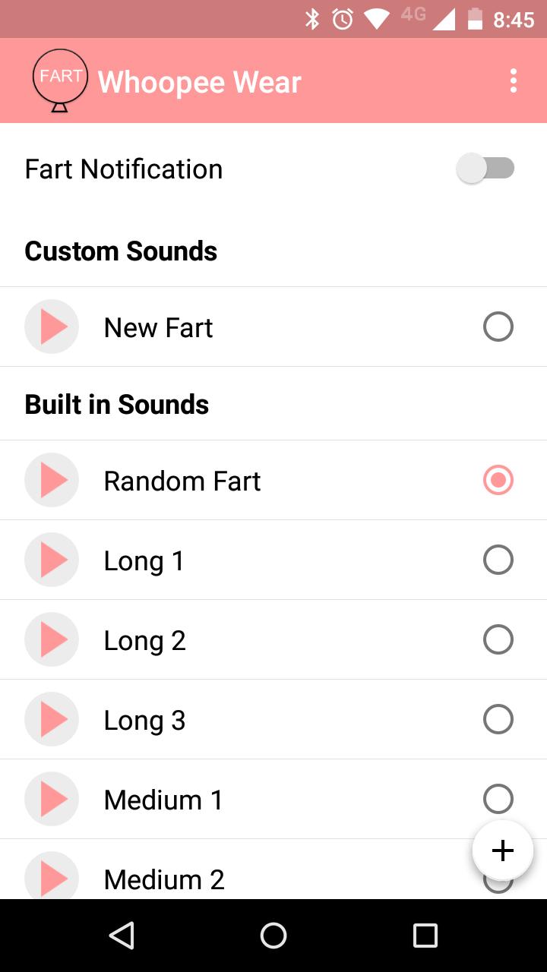Play the Long 3 sound
This screenshot has width=547, height=972.
coord(52,720)
